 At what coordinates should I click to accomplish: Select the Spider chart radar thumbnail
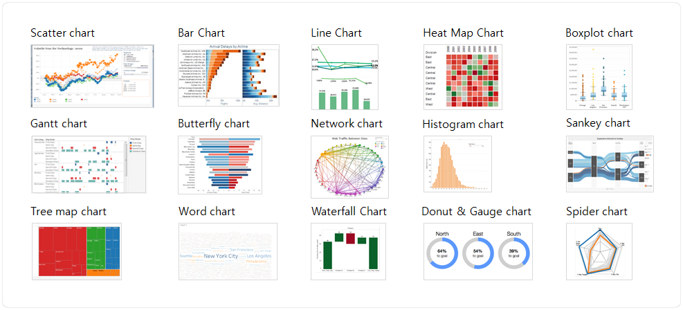(x=599, y=251)
